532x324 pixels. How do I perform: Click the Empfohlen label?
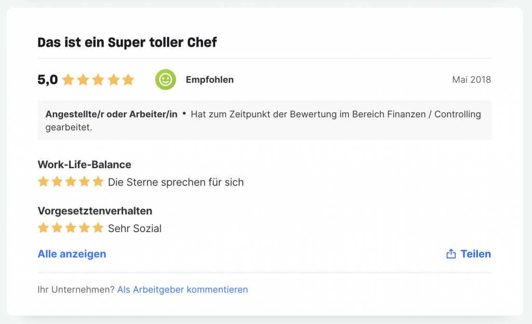[210, 79]
